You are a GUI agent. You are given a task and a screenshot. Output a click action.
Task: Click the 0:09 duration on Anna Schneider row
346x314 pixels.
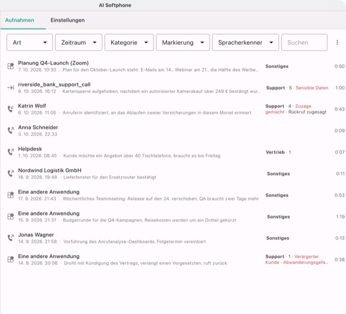click(x=340, y=130)
